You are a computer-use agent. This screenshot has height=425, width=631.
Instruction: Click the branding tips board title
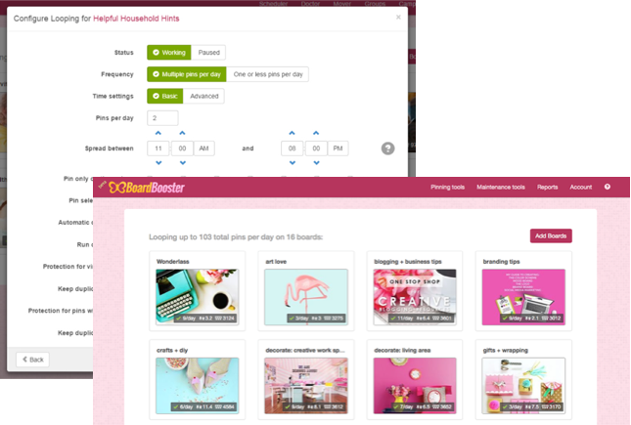click(502, 262)
